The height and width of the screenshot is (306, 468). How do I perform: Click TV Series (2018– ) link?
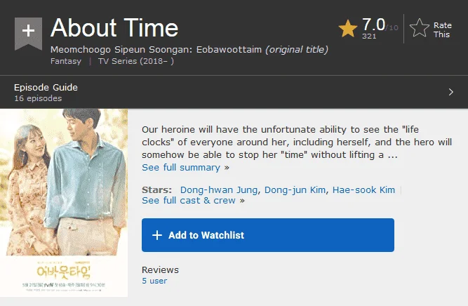136,61
